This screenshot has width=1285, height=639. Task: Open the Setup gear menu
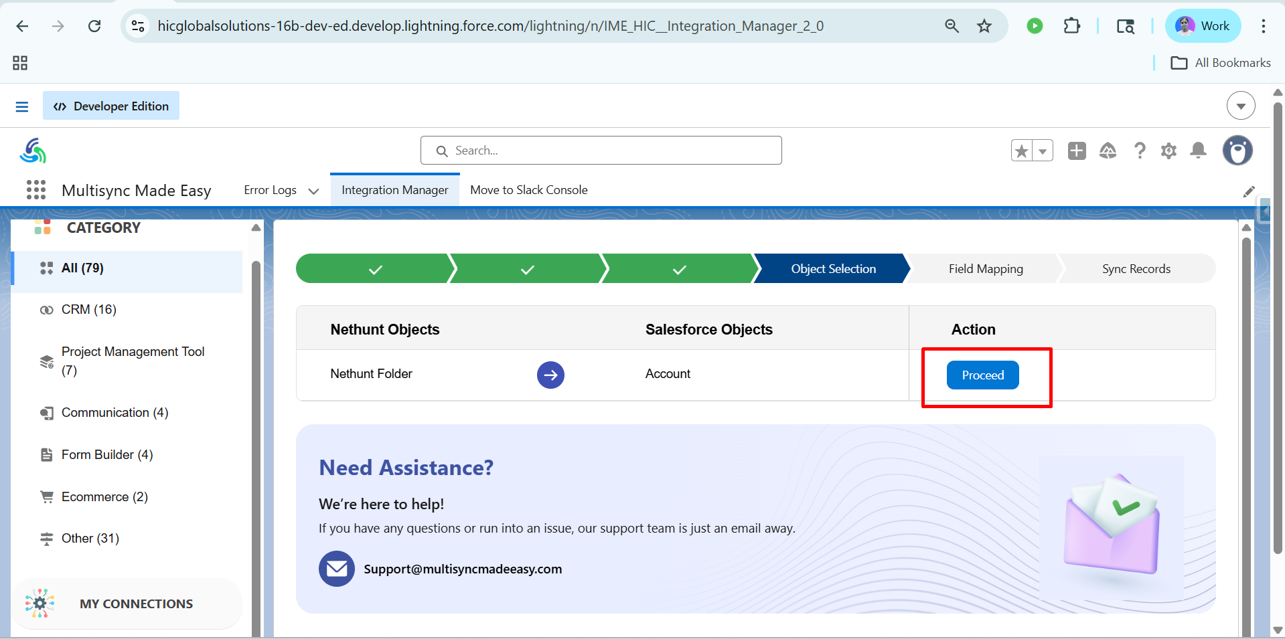point(1168,151)
